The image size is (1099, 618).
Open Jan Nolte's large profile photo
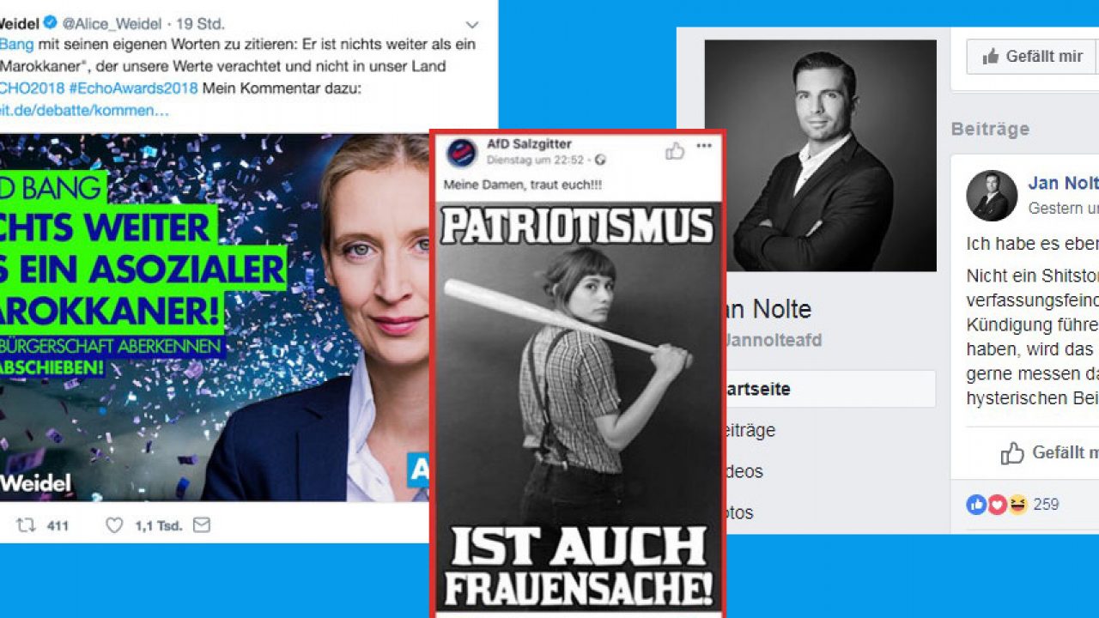[x=821, y=155]
